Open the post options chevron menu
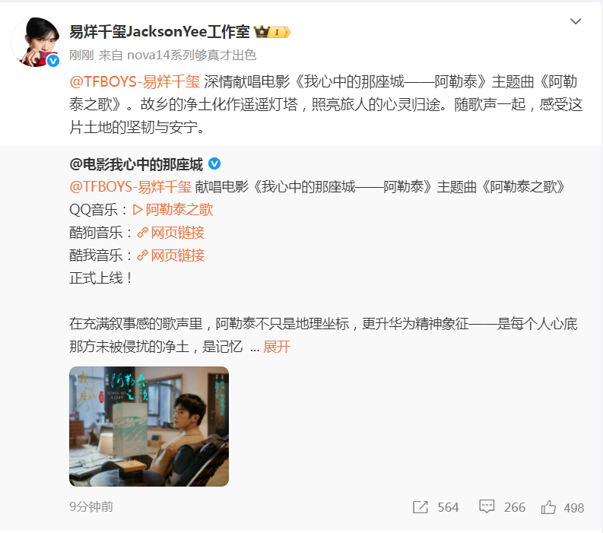603x533 pixels. pyautogui.click(x=576, y=21)
